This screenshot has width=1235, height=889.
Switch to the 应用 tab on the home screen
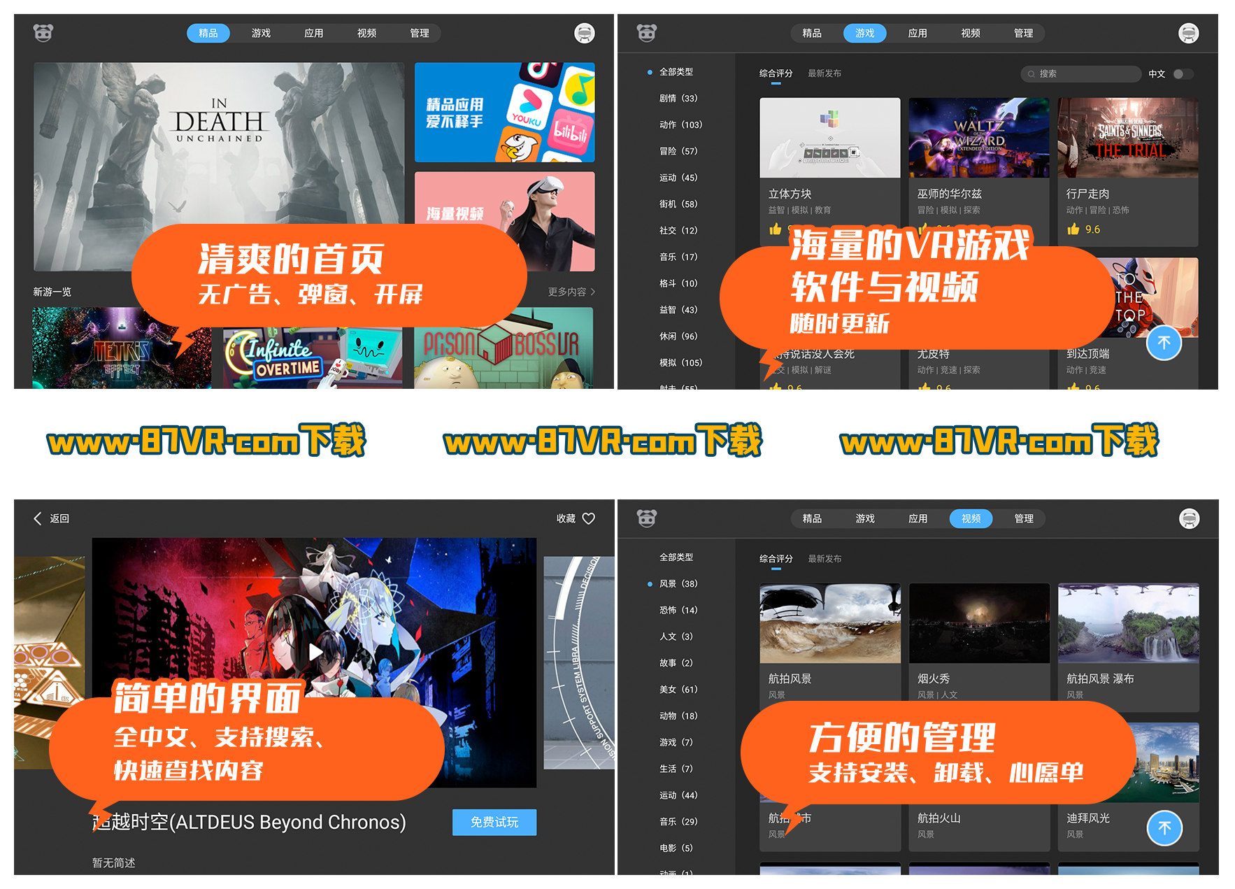[314, 33]
